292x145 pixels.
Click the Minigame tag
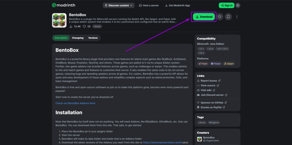[214, 122]
